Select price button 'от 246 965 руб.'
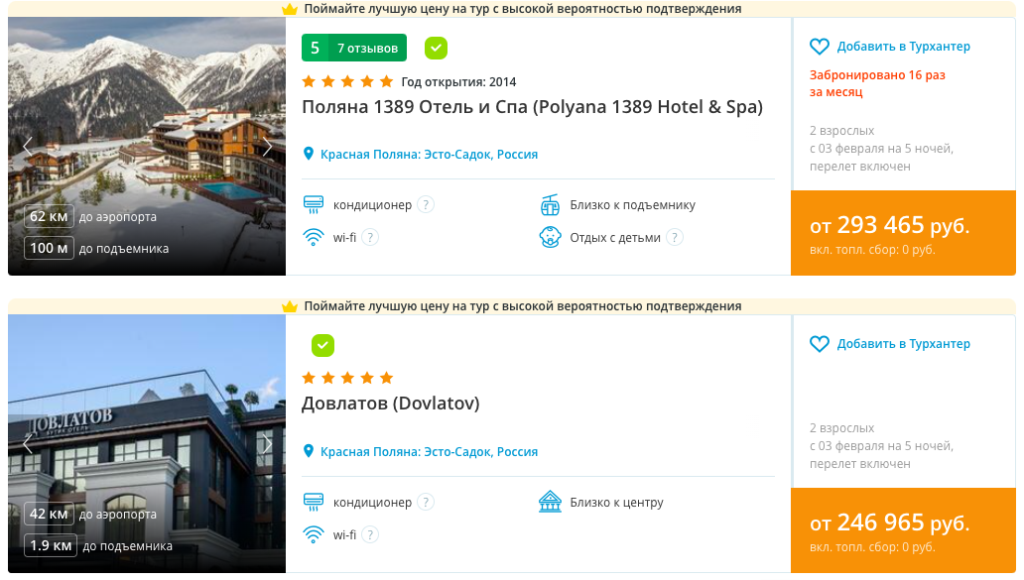Image resolution: width=1024 pixels, height=580 pixels. [903, 530]
